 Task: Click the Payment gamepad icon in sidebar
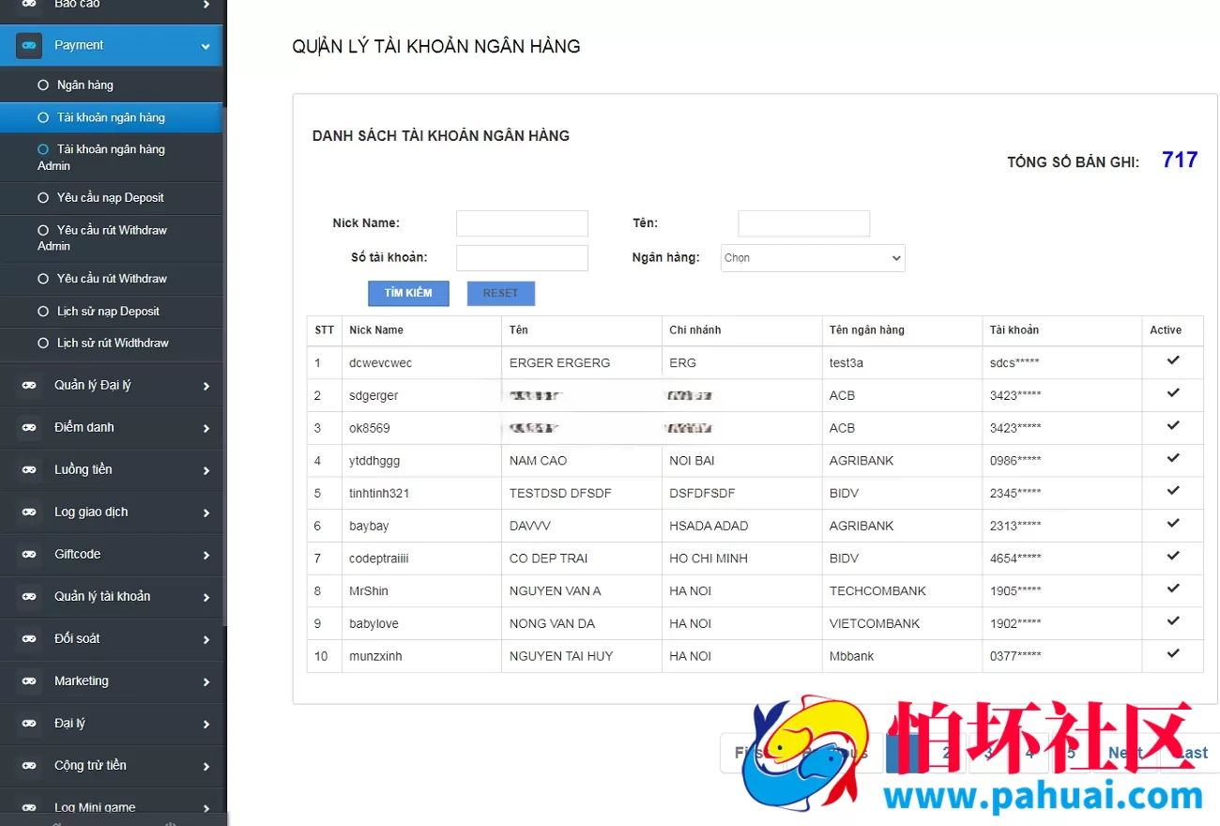coord(29,45)
